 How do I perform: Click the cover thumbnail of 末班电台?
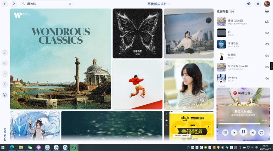coord(221,44)
